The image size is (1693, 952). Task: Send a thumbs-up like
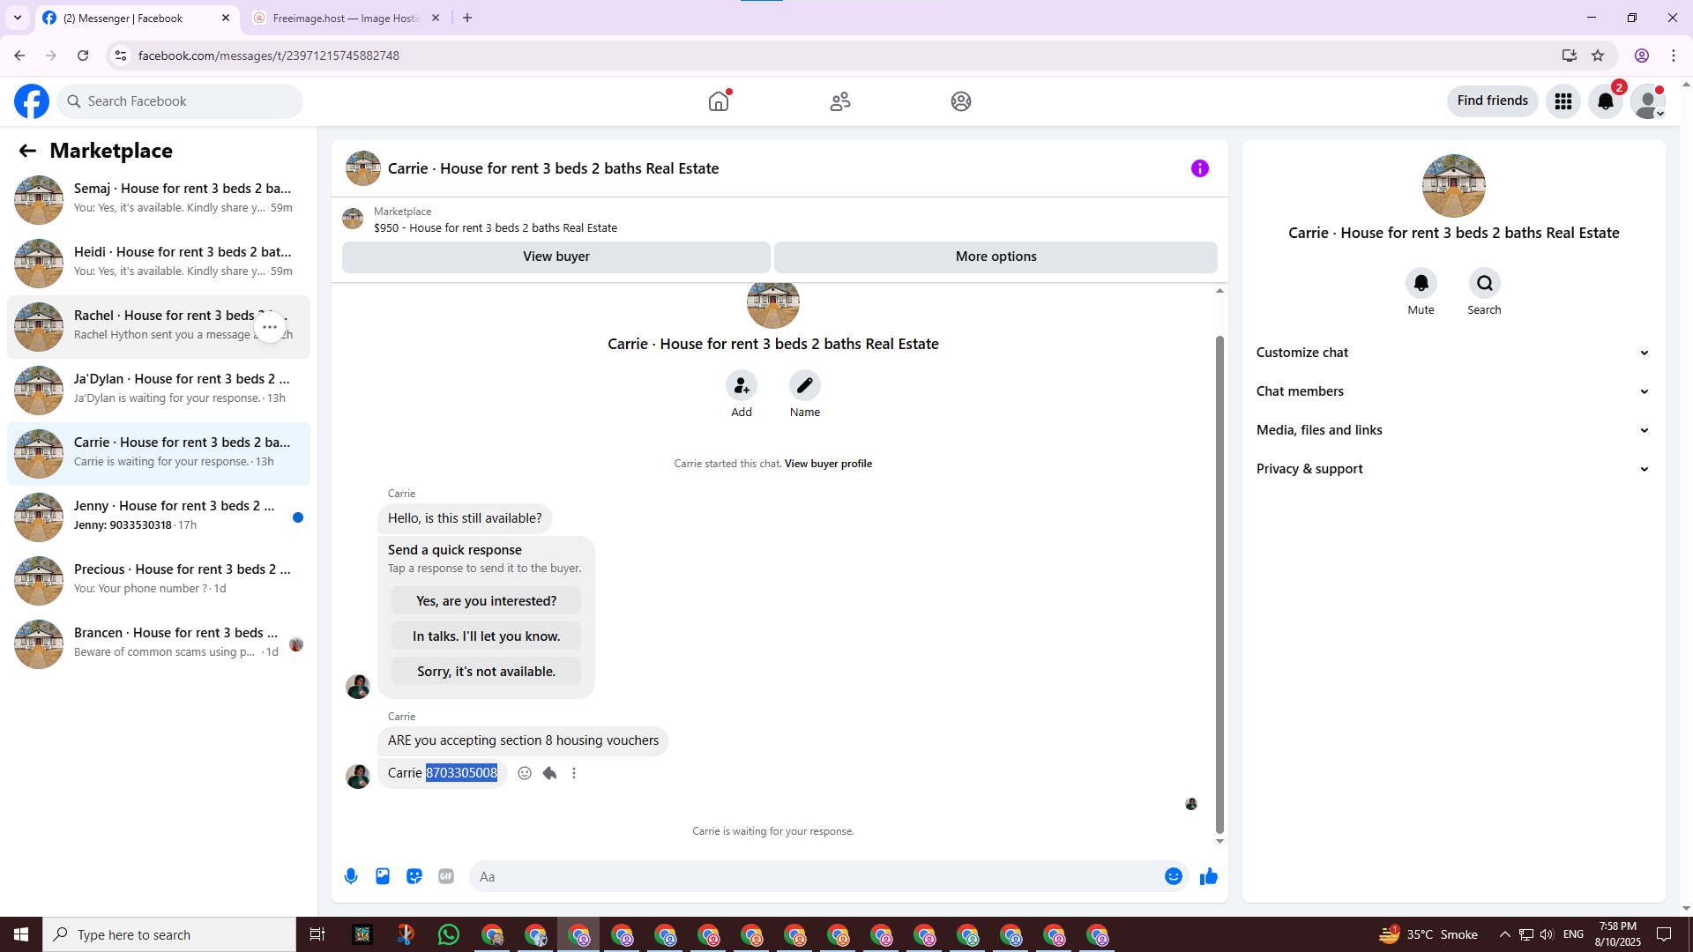tap(1208, 876)
